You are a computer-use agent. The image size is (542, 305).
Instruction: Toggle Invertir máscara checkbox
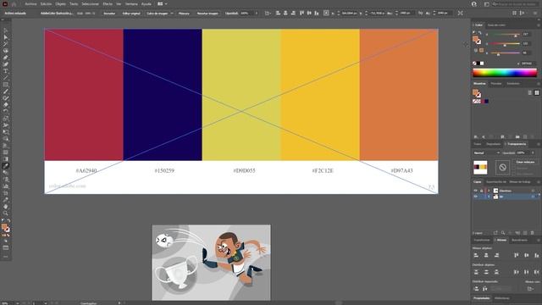coord(514,174)
